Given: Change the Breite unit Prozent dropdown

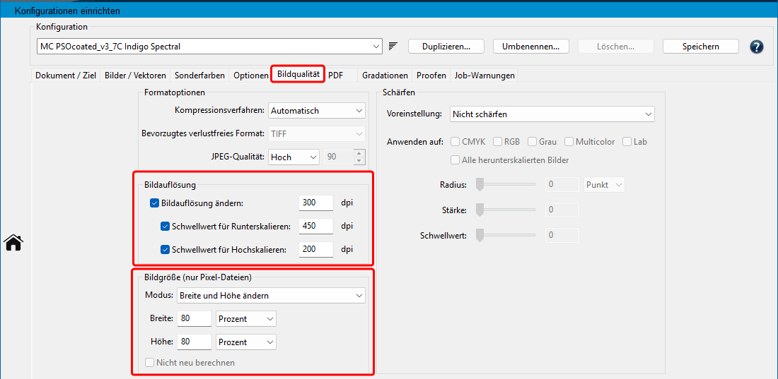Looking at the screenshot, I should 246,319.
